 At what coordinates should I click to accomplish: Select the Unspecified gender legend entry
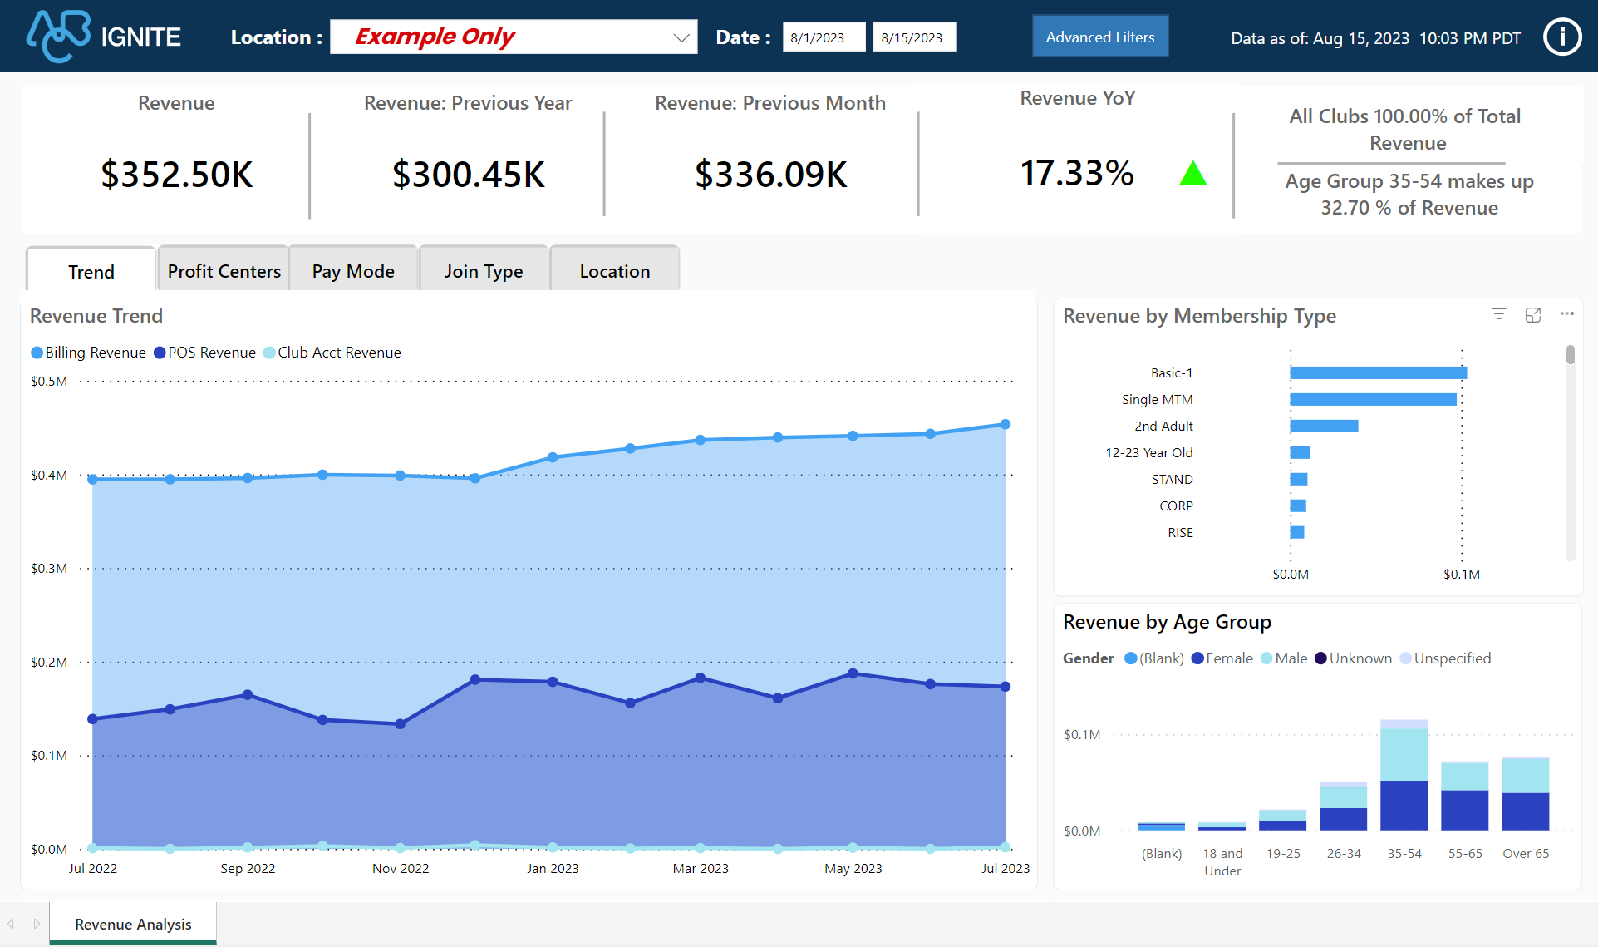(1446, 658)
